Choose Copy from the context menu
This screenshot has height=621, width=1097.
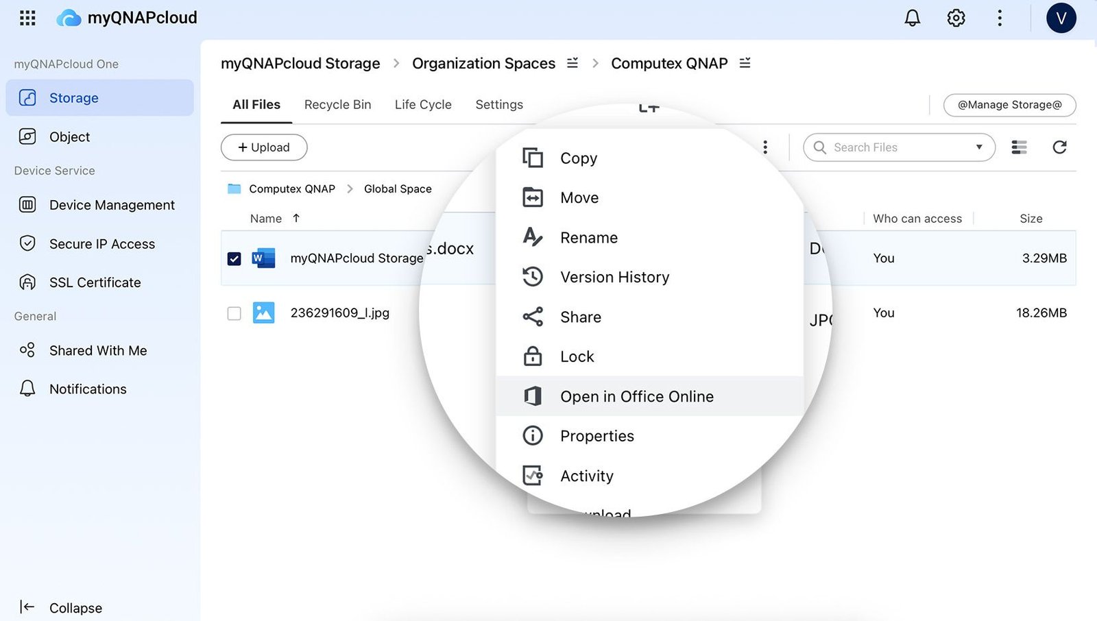649,158
